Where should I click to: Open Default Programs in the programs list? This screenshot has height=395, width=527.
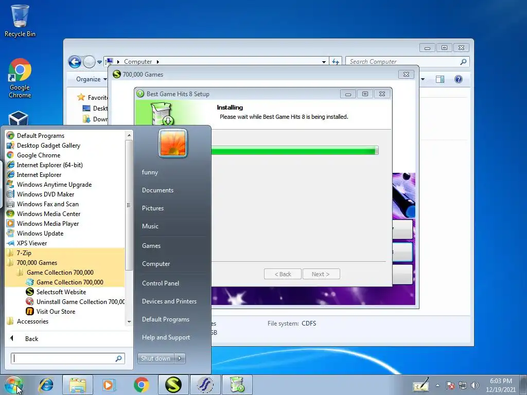tap(36, 136)
